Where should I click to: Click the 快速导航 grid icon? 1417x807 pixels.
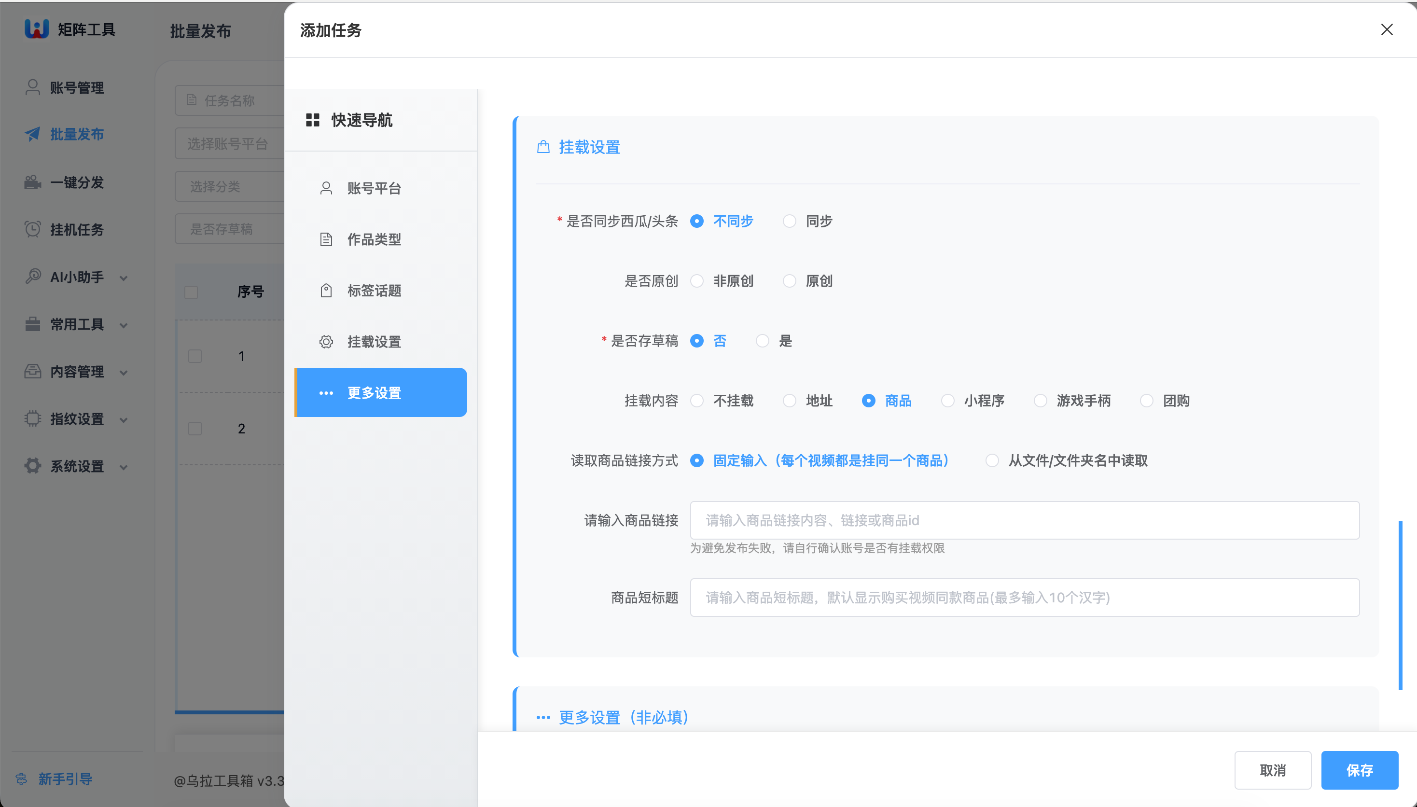[x=313, y=120]
